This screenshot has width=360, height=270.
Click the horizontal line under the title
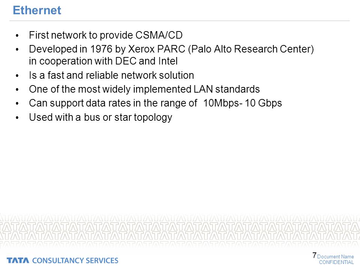tap(180, 21)
